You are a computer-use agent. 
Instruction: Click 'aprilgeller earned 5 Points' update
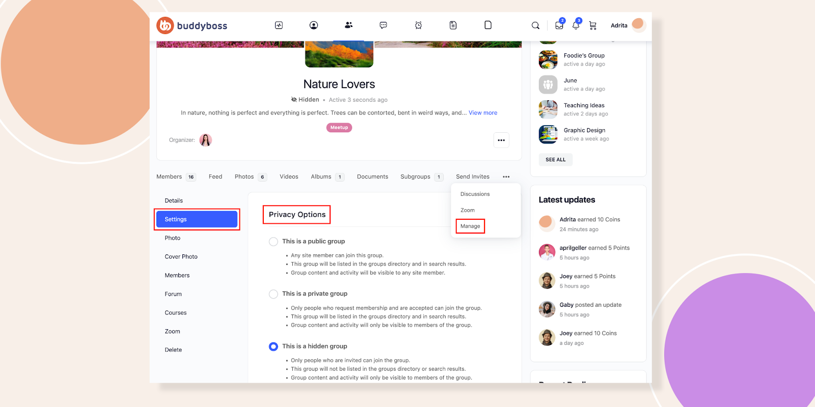click(x=594, y=248)
